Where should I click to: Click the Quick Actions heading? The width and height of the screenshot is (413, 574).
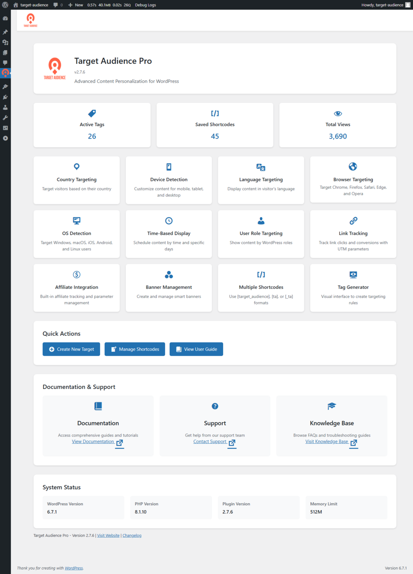tap(61, 333)
